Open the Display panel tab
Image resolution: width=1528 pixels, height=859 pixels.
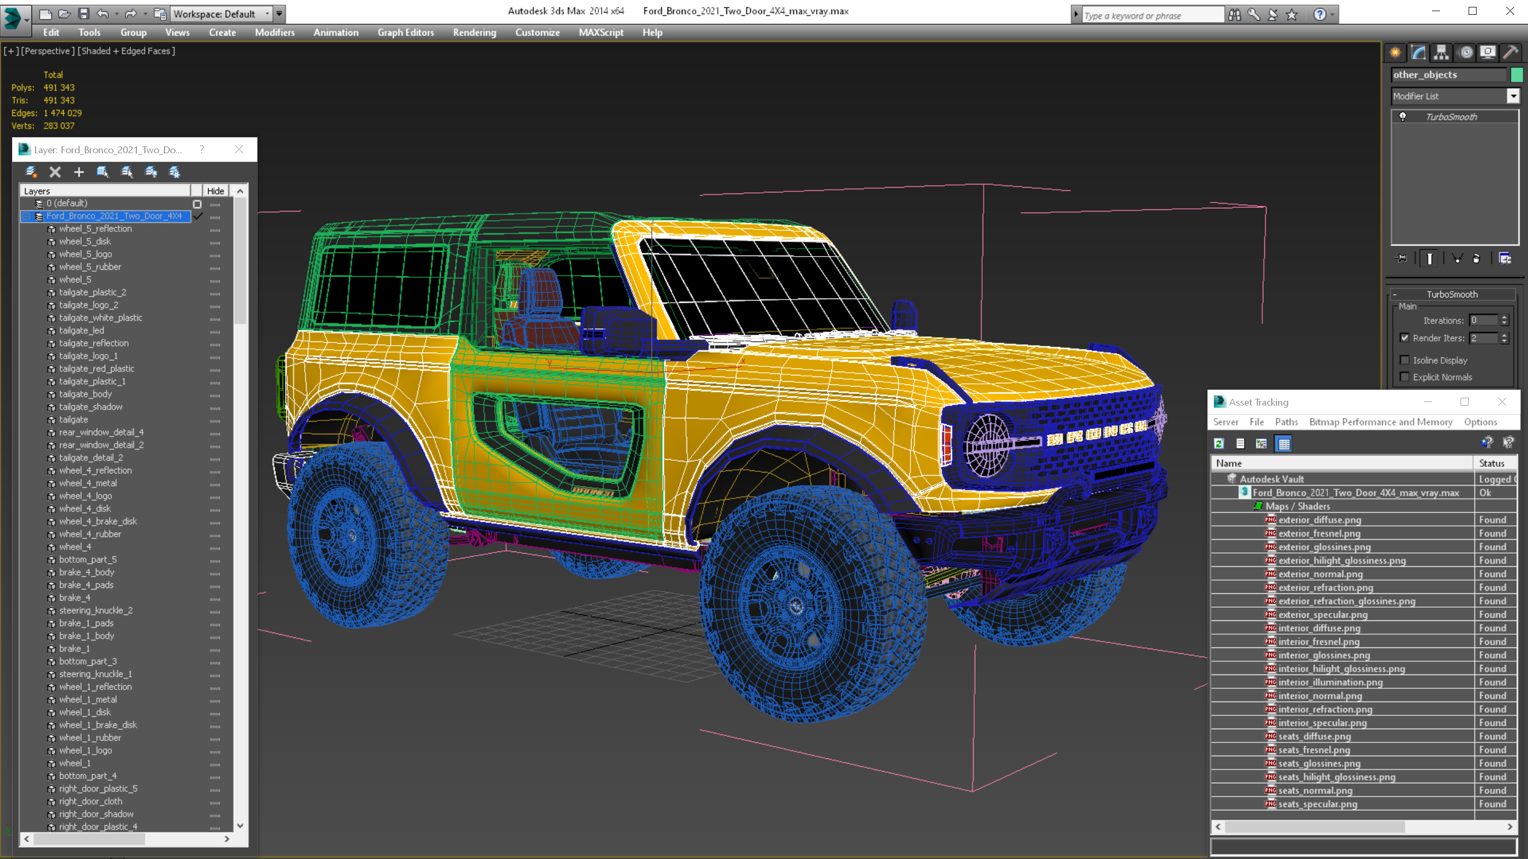[1488, 52]
